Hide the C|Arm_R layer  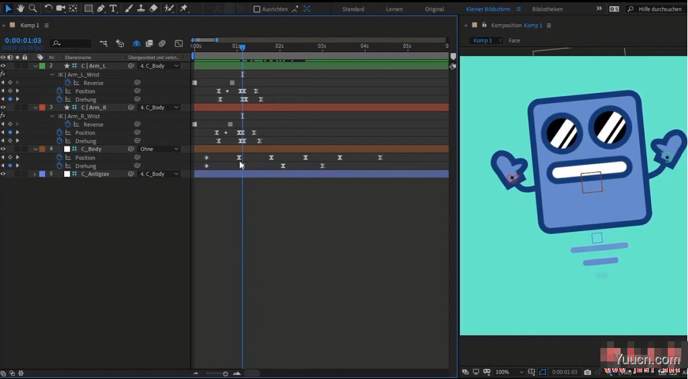3,107
